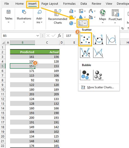Screen dimensions: 129x148
Task: Choose Scatter with Smooth Lines and Markers
Action: click(x=98, y=39)
